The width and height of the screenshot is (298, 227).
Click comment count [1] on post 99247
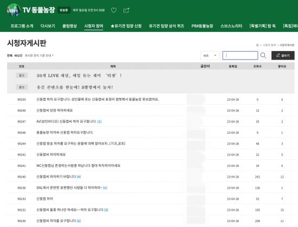99,121
